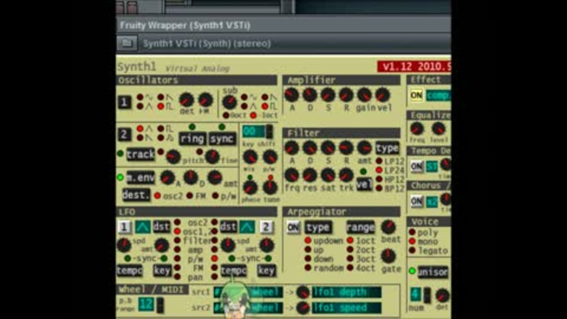Click filter res knob
This screenshot has height=319, width=567.
point(309,175)
